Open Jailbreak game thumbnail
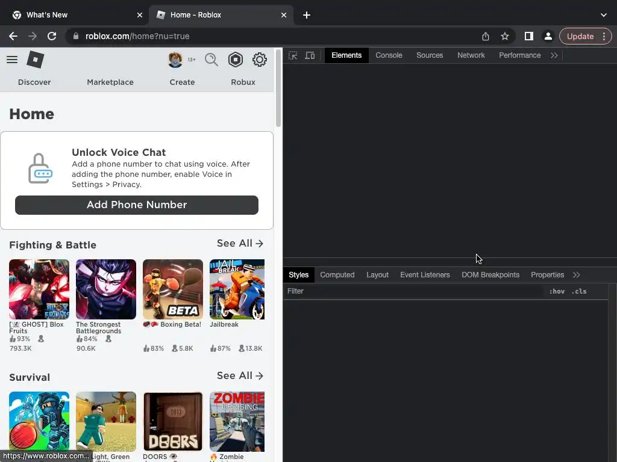Image resolution: width=617 pixels, height=462 pixels. [237, 289]
